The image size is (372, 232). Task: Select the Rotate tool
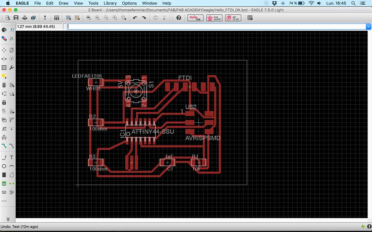[11, 59]
